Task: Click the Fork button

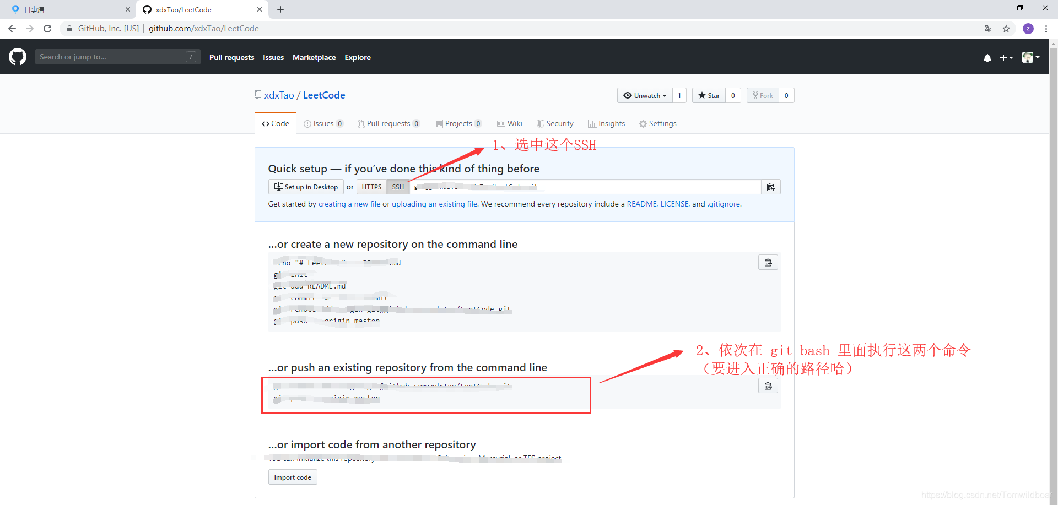Action: pyautogui.click(x=763, y=95)
